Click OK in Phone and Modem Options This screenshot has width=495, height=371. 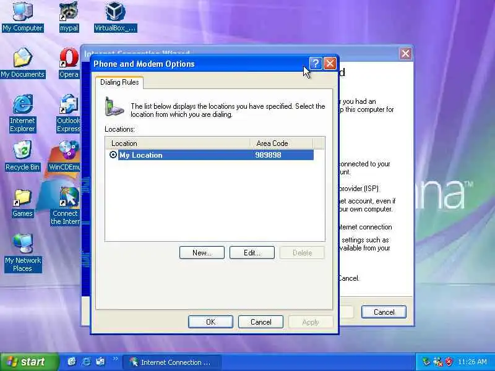click(x=210, y=322)
